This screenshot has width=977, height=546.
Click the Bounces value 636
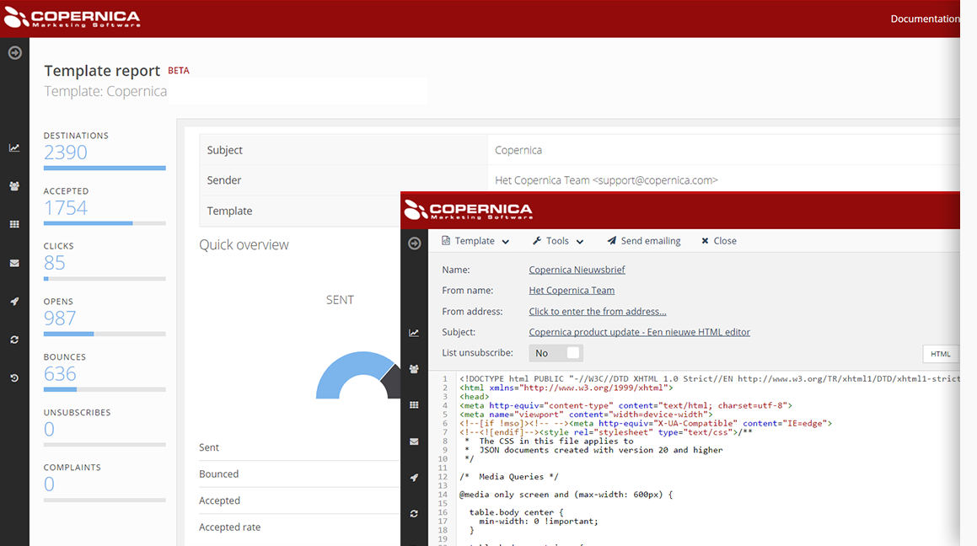(x=60, y=373)
